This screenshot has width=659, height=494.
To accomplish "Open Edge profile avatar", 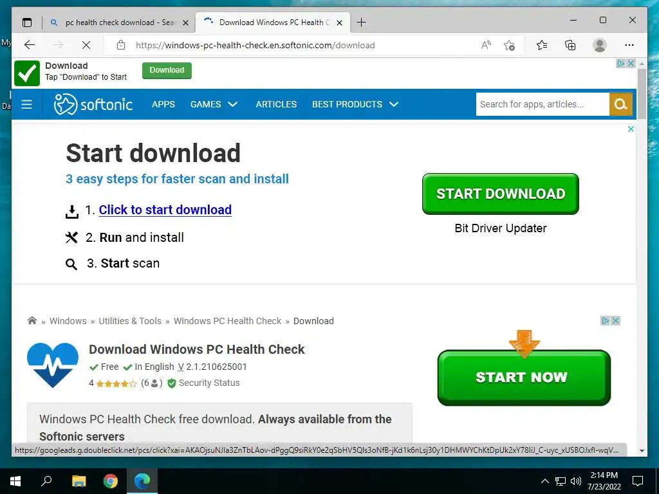I will [x=600, y=45].
